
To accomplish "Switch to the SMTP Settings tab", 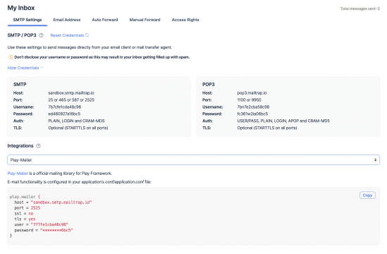I will pyautogui.click(x=27, y=20).
